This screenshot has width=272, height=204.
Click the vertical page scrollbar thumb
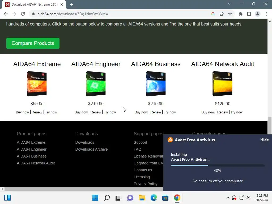270,125
